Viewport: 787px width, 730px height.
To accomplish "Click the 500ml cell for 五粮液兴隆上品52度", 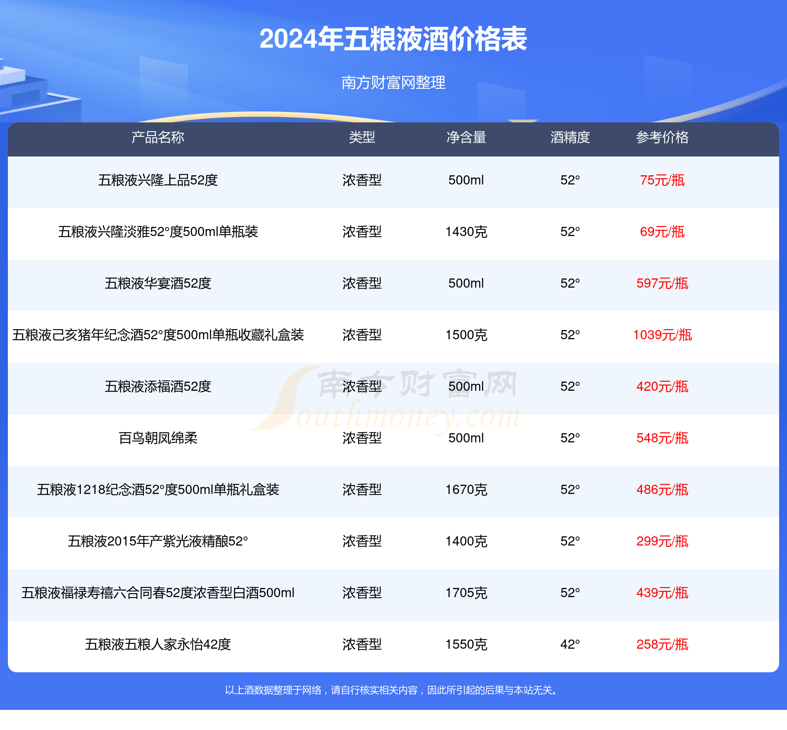I will coord(466,180).
